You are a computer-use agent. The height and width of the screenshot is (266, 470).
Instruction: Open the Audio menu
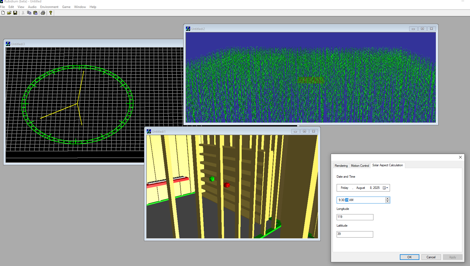click(x=32, y=7)
